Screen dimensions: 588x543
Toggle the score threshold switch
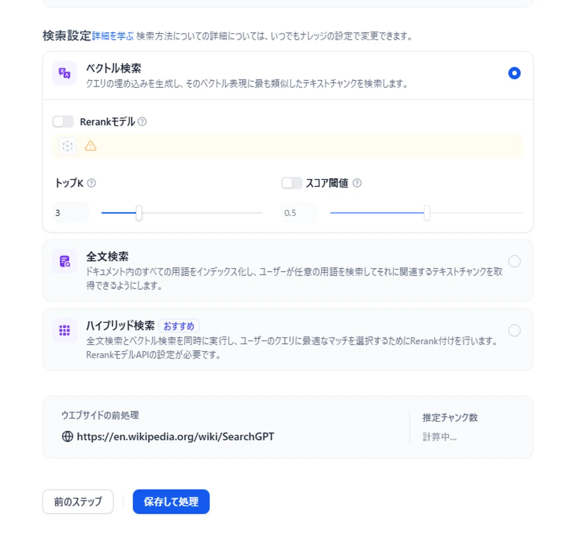tap(292, 183)
